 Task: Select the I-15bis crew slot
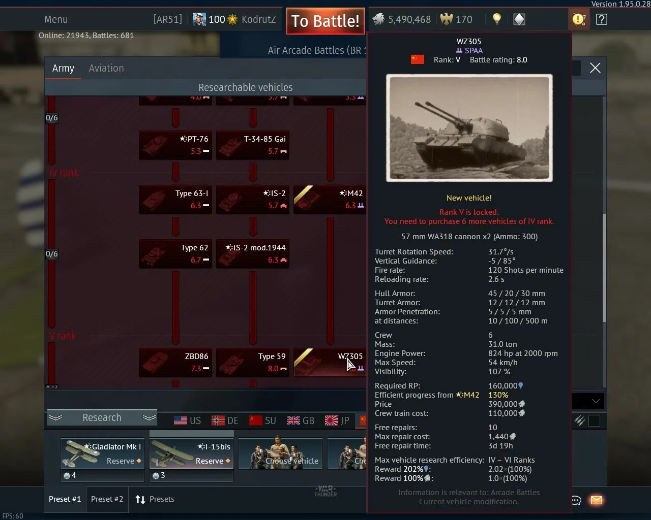[x=191, y=453]
